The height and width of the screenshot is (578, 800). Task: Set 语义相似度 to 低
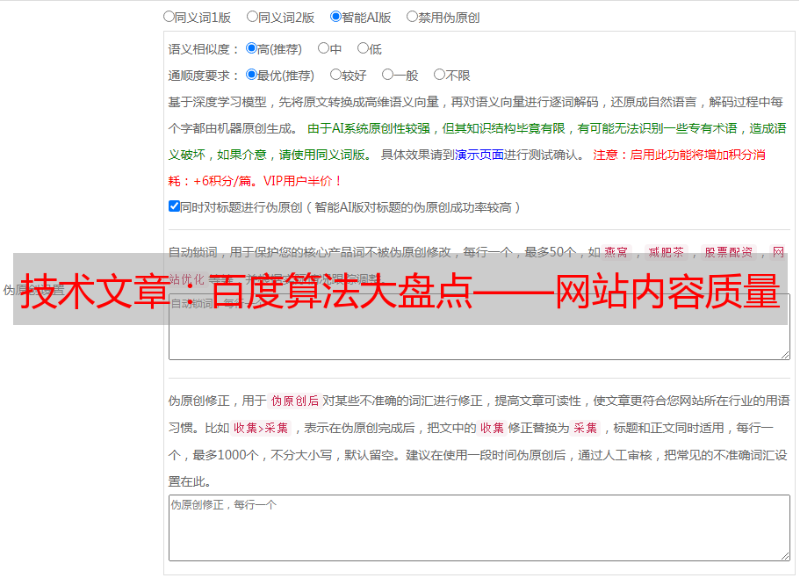coord(364,48)
